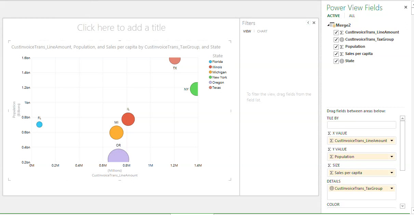
Task: Close the Power View Fields panel
Action: [406, 7]
